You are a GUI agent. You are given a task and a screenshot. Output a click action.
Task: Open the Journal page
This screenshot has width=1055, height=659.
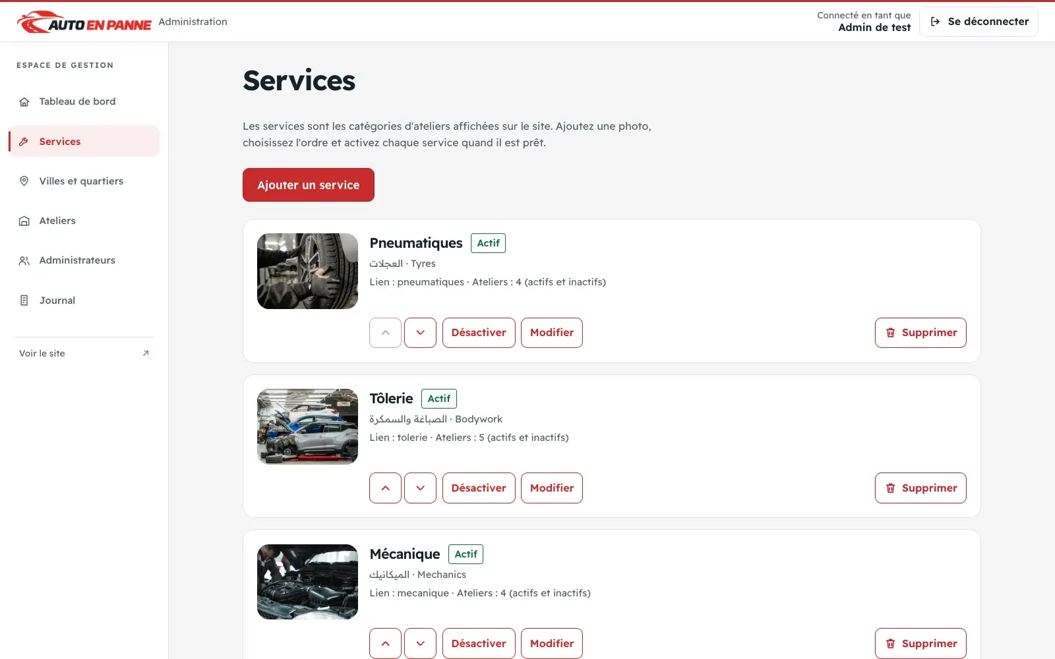point(84,301)
